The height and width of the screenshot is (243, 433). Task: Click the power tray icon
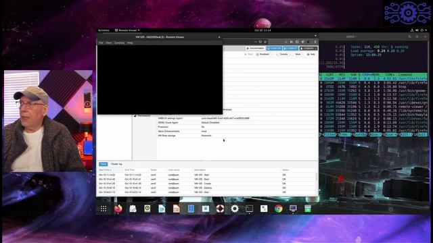pos(422,30)
